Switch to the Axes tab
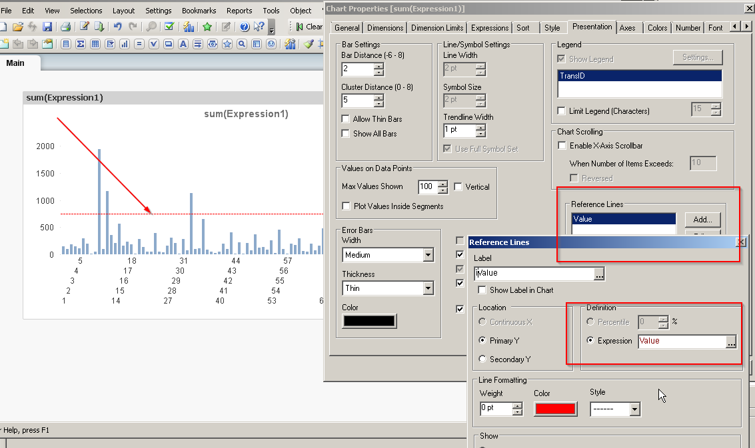Screen dimensions: 755x448 pyautogui.click(x=627, y=28)
